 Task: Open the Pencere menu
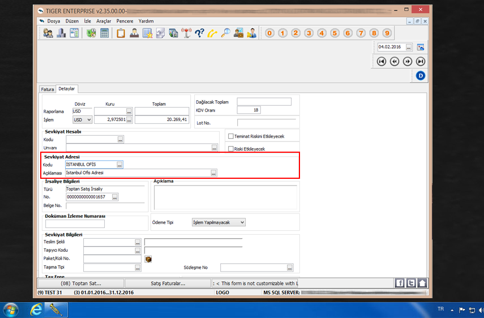click(x=125, y=21)
